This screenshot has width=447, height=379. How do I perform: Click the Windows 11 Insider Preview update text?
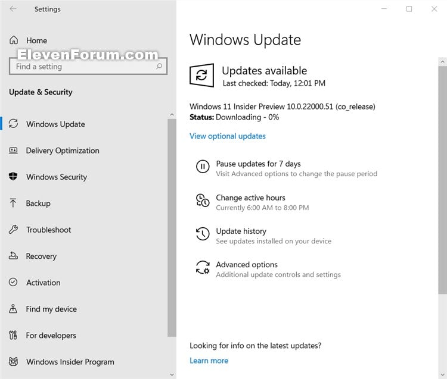coord(283,107)
